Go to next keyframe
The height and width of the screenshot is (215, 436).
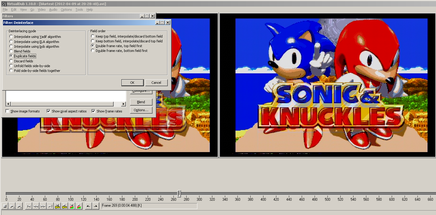pyautogui.click(x=65, y=206)
